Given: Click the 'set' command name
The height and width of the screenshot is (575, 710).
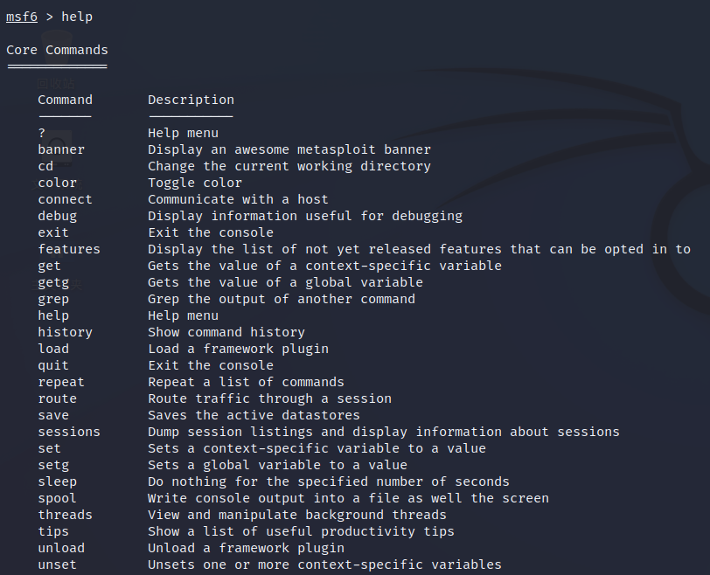Looking at the screenshot, I should point(49,448).
